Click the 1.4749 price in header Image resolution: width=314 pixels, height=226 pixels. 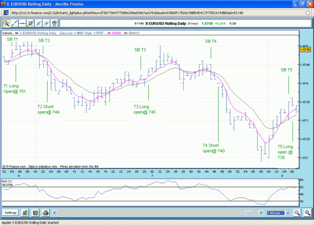(x=207, y=24)
